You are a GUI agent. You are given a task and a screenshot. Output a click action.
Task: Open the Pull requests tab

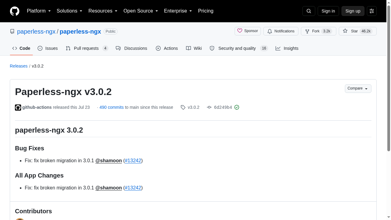(x=87, y=48)
